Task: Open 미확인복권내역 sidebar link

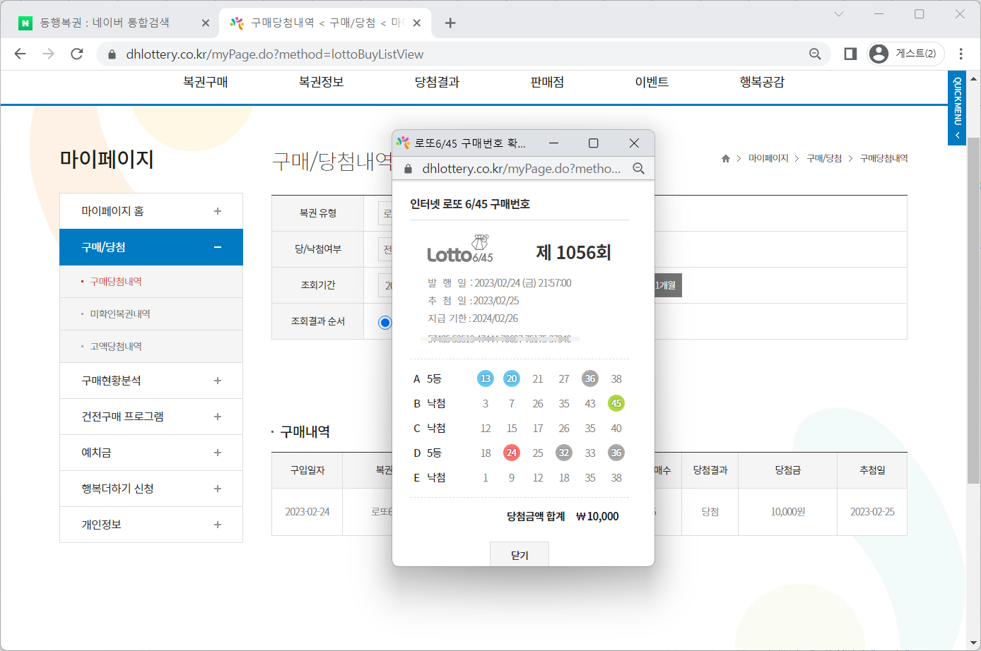Action: click(120, 314)
